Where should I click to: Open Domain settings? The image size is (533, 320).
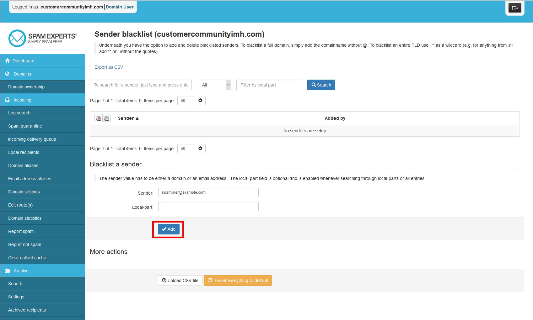click(x=43, y=192)
